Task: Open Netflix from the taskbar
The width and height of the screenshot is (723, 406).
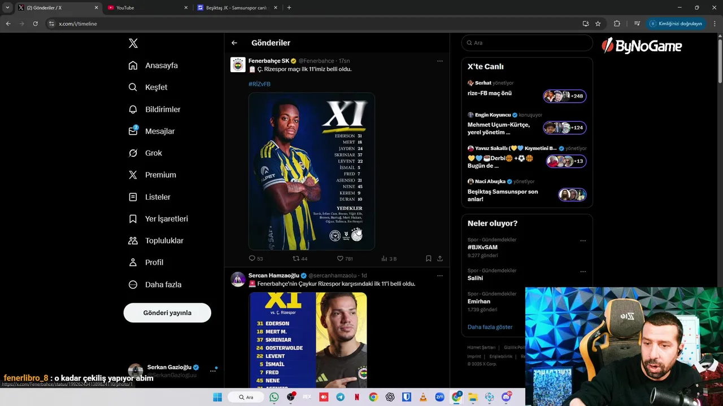Action: click(357, 397)
